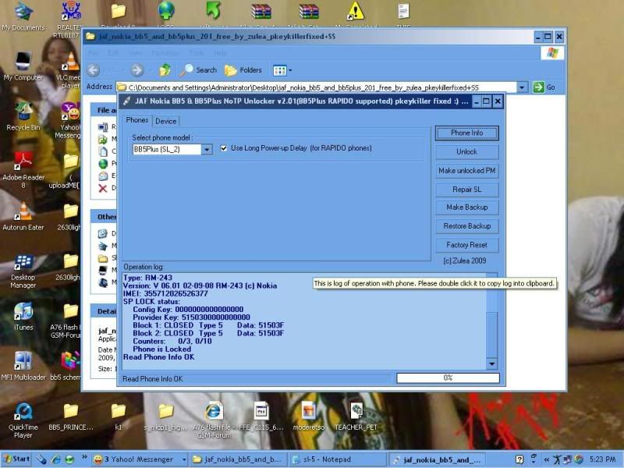Image resolution: width=624 pixels, height=468 pixels.
Task: Click the Factory Reset button
Action: click(x=466, y=245)
